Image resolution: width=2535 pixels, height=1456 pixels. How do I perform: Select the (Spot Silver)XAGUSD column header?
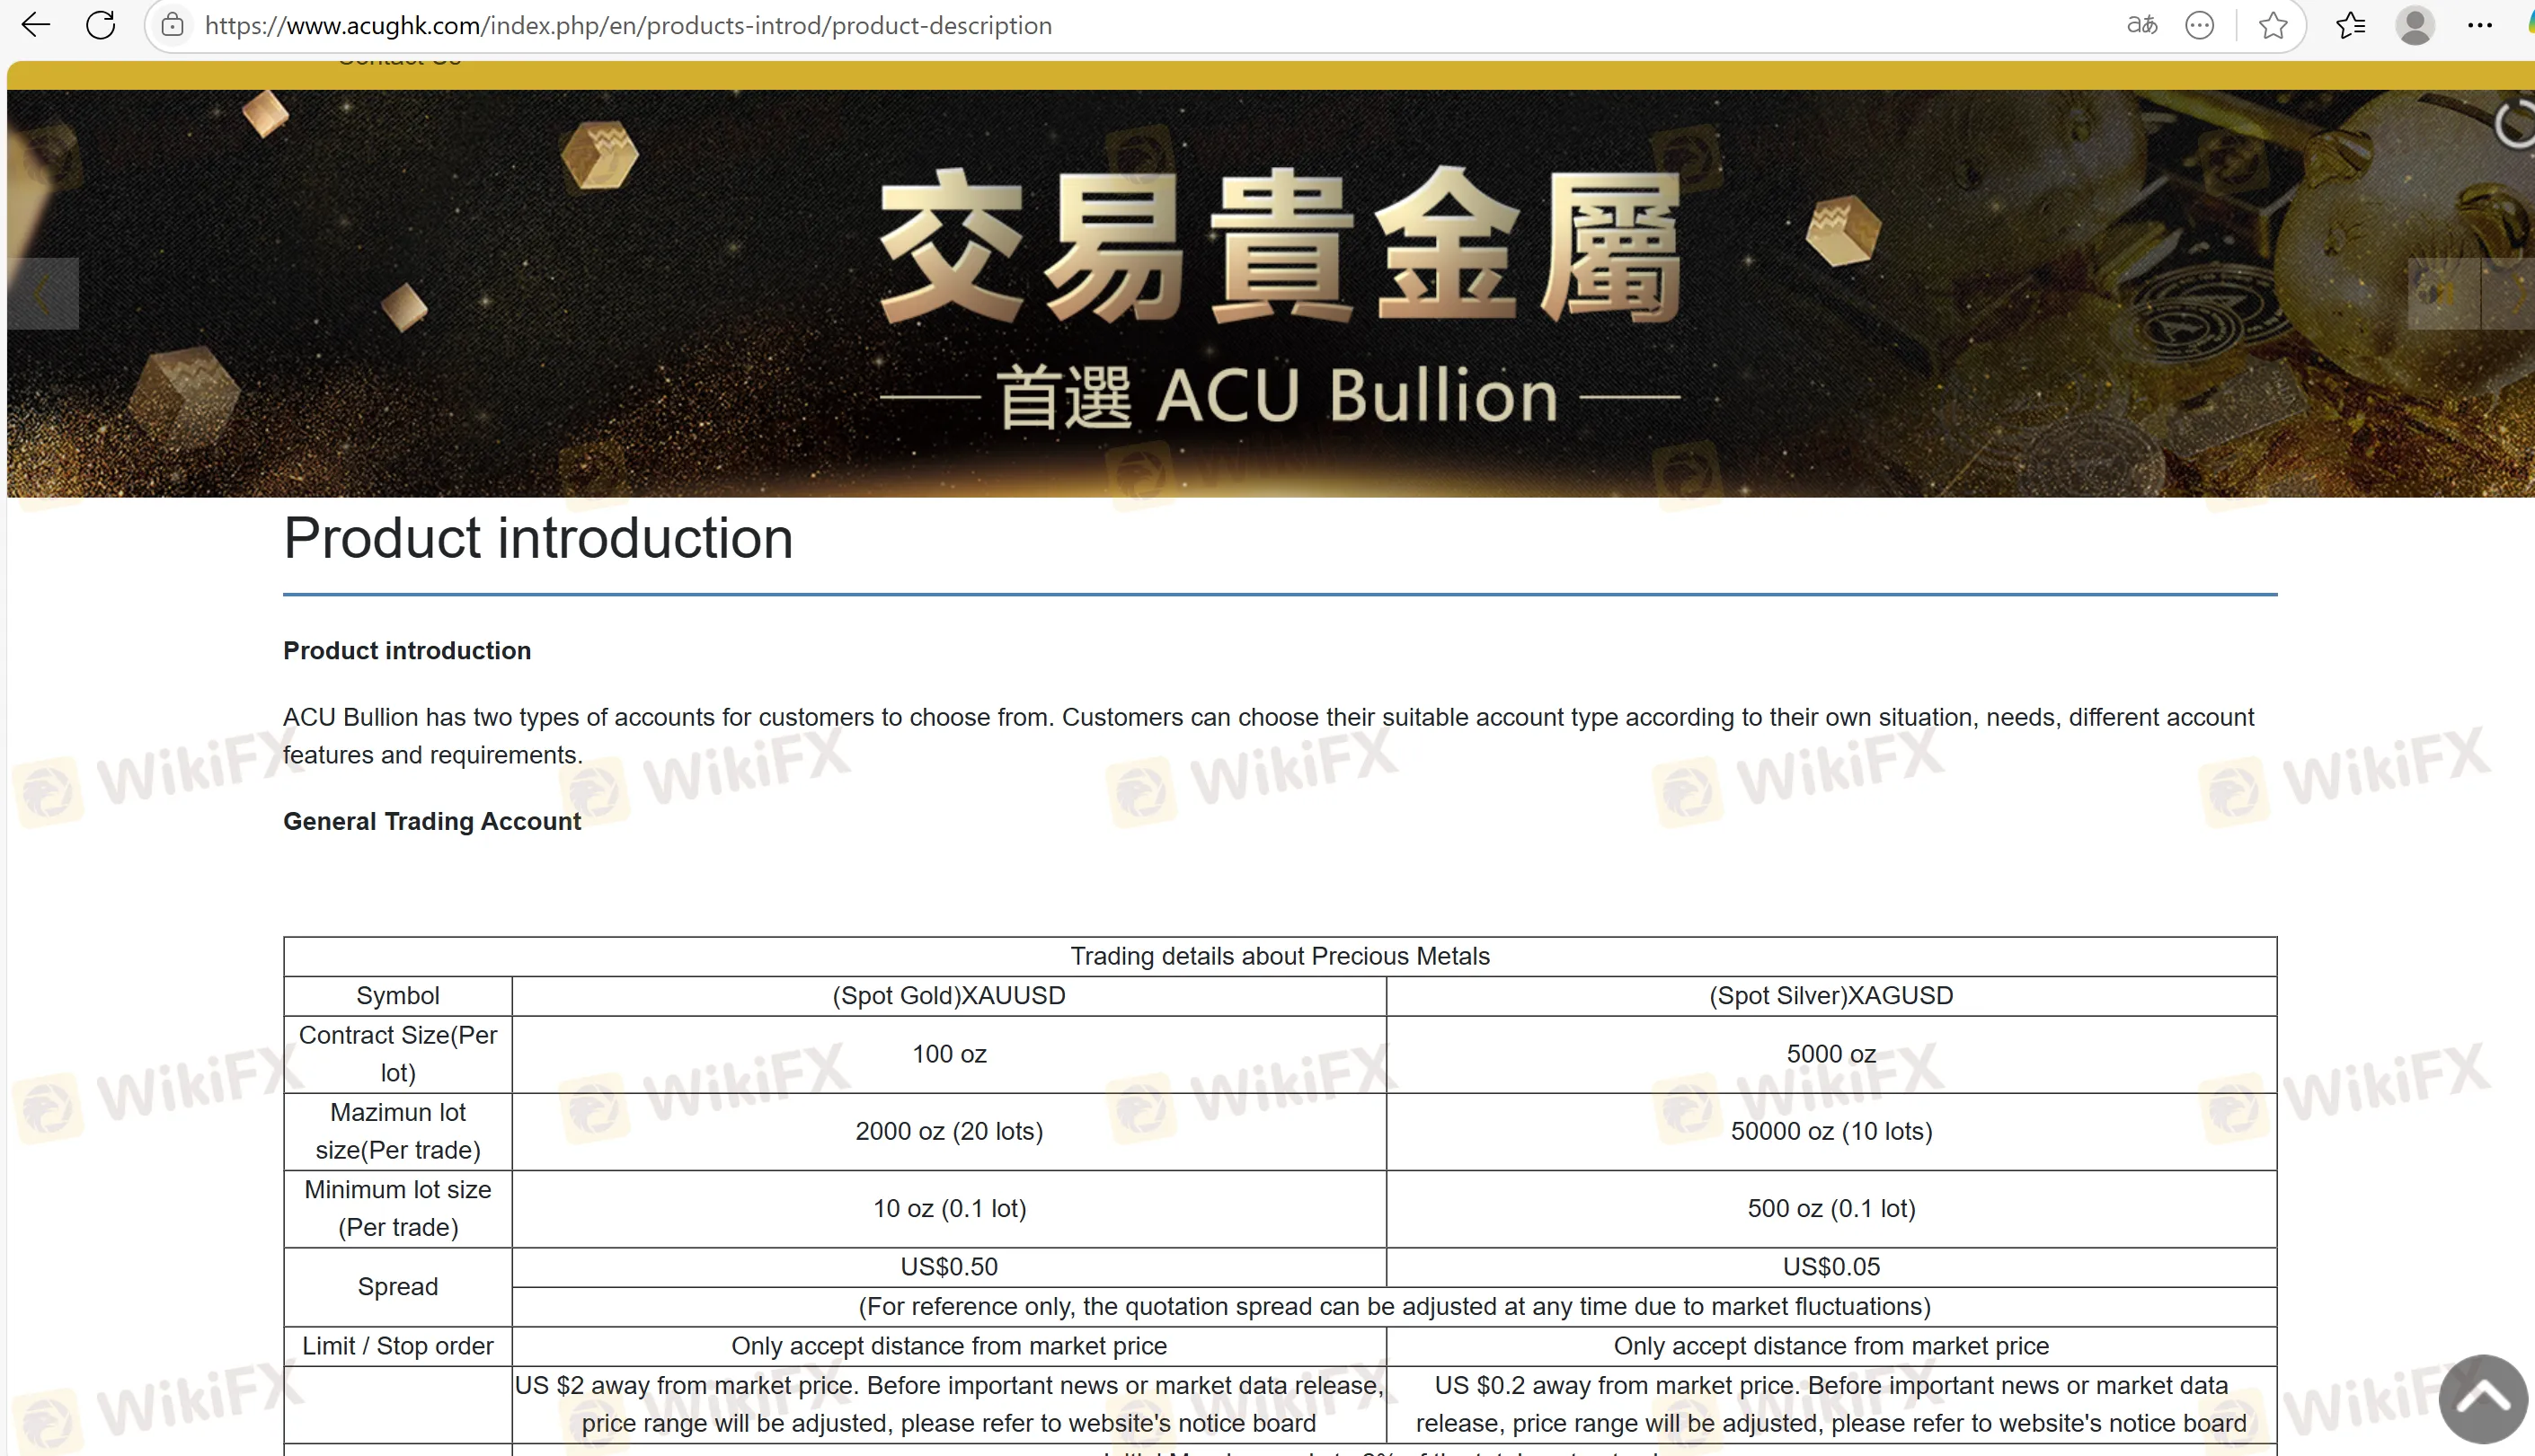pos(1830,996)
